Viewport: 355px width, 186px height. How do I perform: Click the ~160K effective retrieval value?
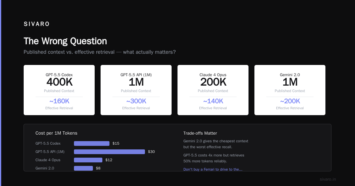(x=59, y=101)
